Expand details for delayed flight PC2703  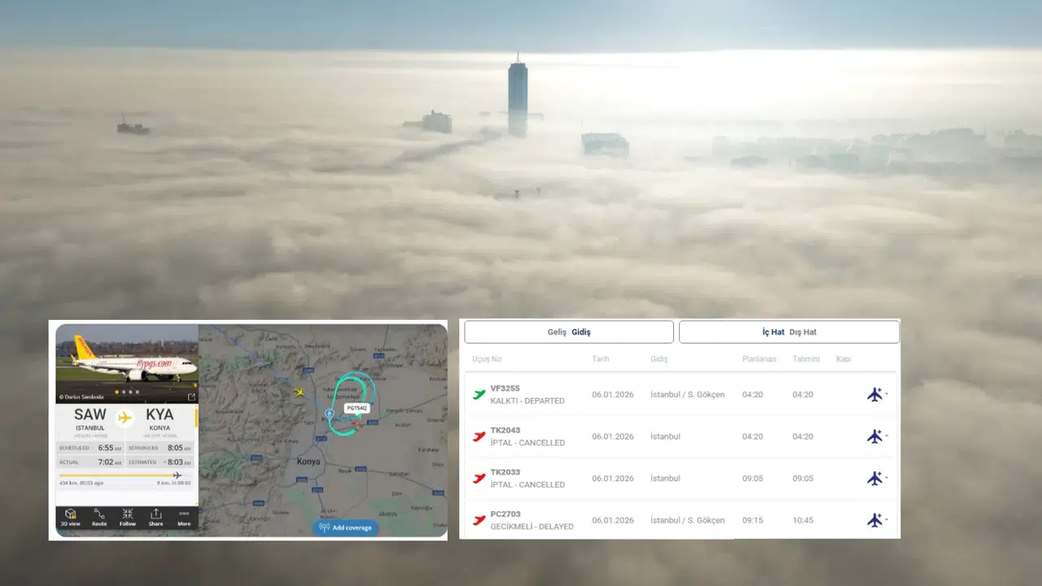tap(877, 520)
